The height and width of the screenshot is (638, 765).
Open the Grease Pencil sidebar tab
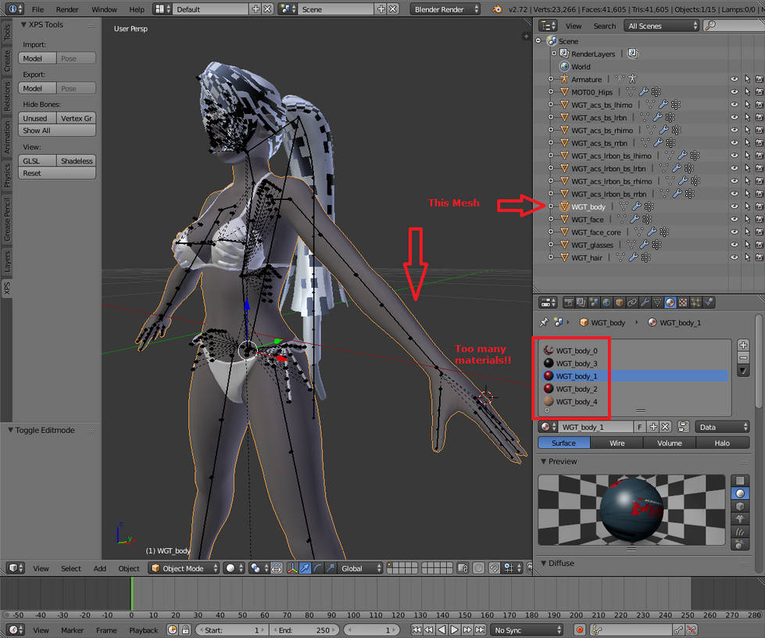pos(7,220)
